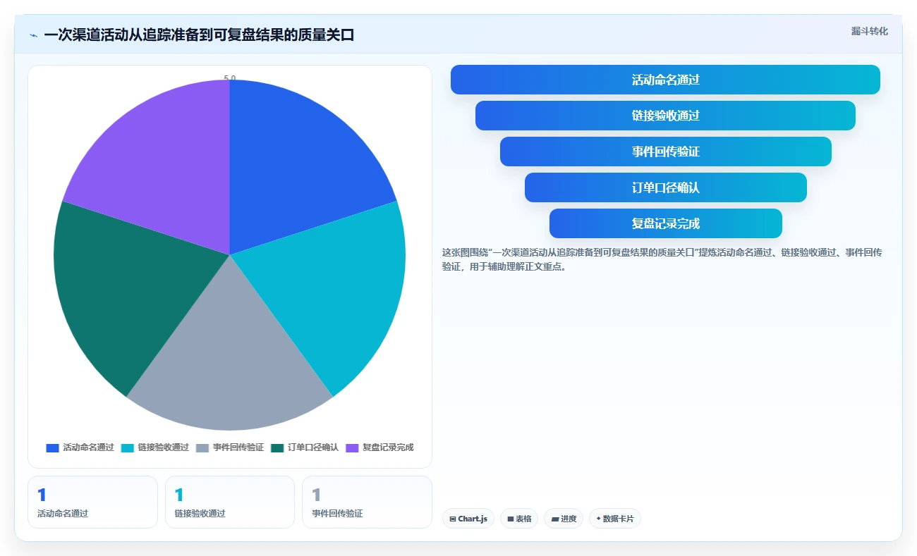This screenshot has width=917, height=556.
Task: Click the description paragraph starting 这张图围绕
Action: [662, 259]
